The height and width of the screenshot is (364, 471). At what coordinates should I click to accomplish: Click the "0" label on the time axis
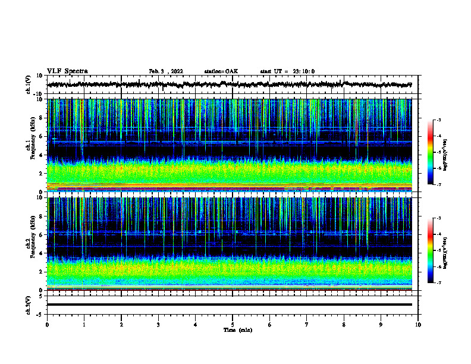tap(47, 325)
